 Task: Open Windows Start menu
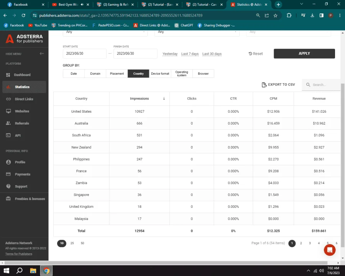coord(7,271)
